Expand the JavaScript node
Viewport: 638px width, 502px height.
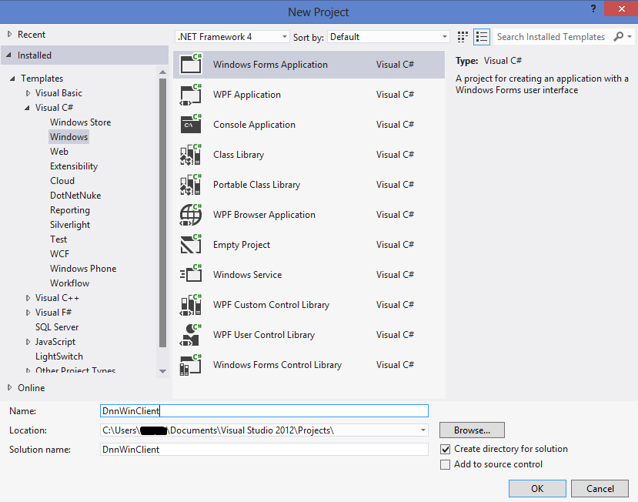tap(28, 342)
